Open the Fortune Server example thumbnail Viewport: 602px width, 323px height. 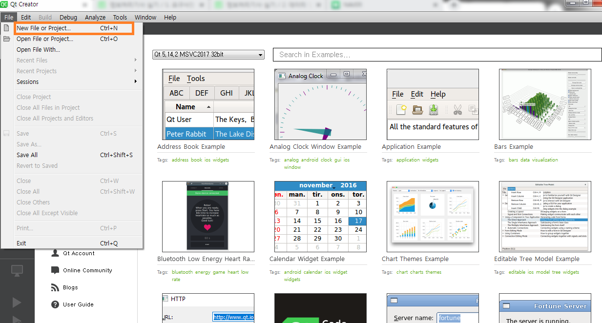(545, 308)
